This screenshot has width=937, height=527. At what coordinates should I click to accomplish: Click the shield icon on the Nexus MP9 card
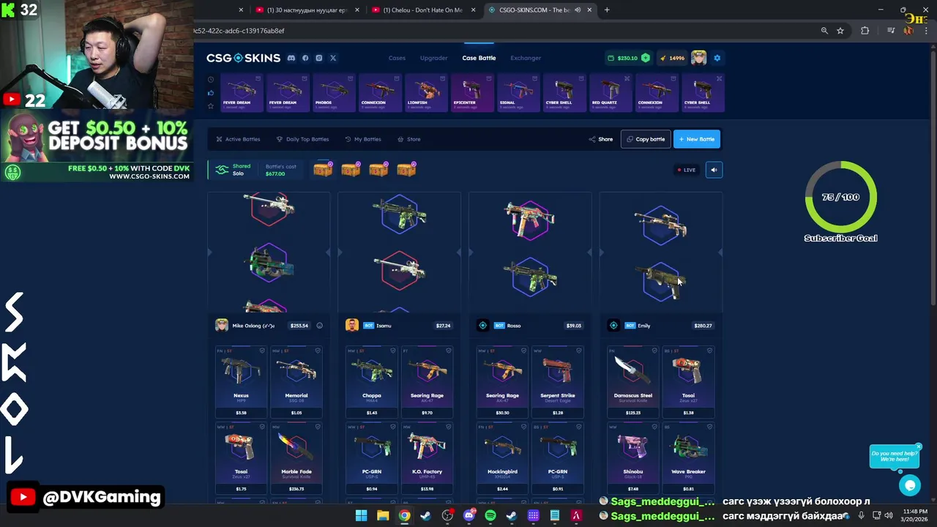261,351
